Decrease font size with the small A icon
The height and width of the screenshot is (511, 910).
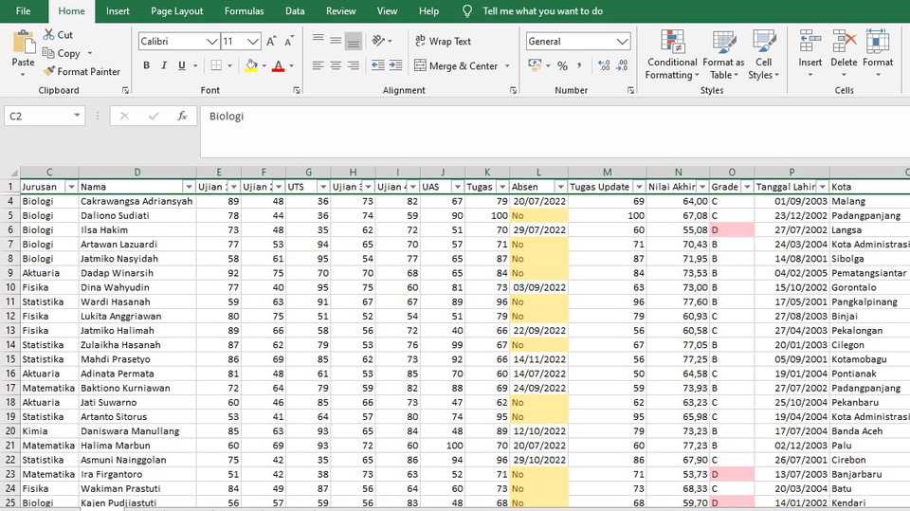(288, 41)
